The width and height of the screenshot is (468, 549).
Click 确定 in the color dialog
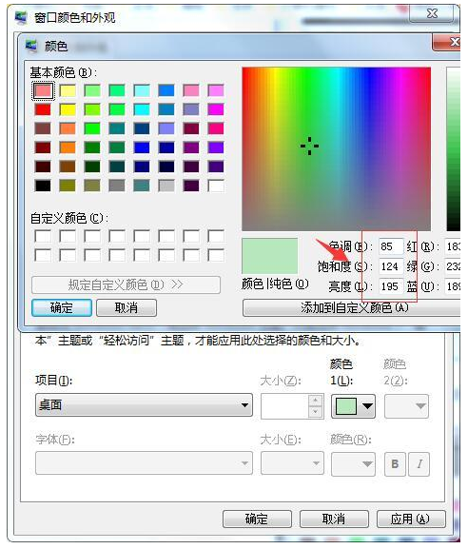pyautogui.click(x=62, y=307)
